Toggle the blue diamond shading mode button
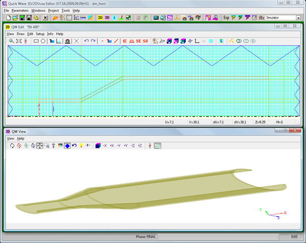This screenshot has height=243, width=306. click(67, 146)
